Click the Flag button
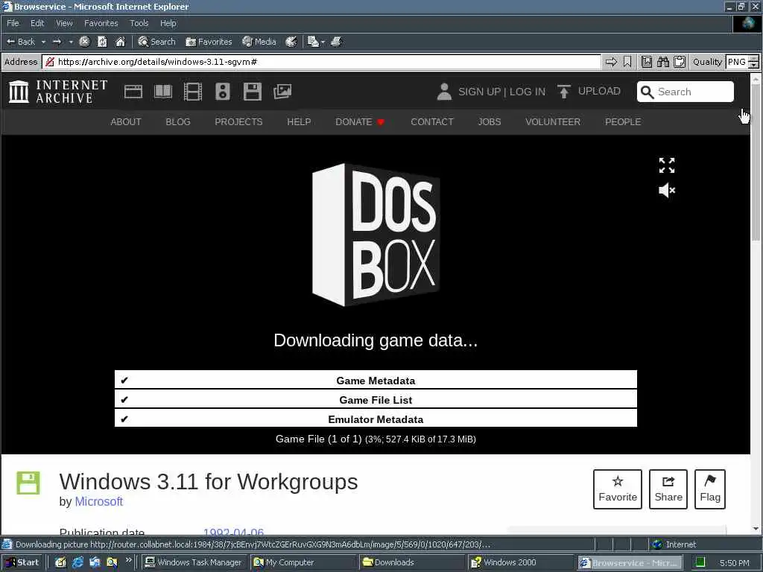 (710, 489)
